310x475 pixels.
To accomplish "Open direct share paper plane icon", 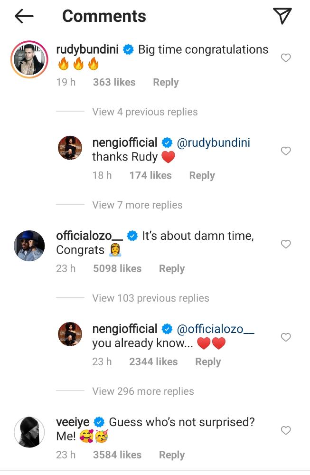I will tap(282, 17).
